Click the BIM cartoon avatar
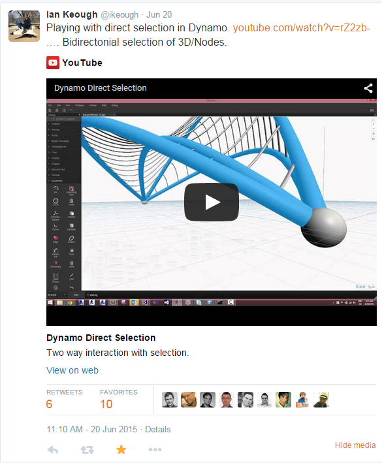Screen dimensions: 382x463 point(302,400)
